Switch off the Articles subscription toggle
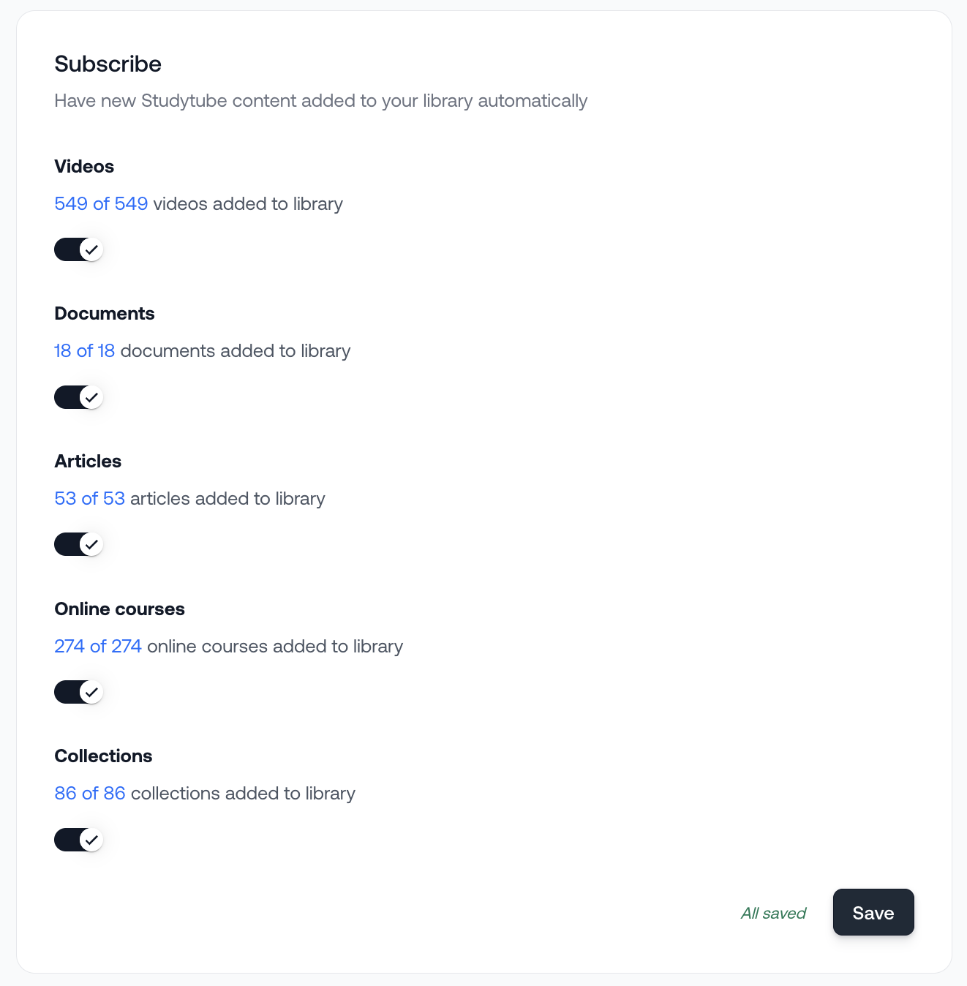This screenshot has width=967, height=986. coord(78,544)
